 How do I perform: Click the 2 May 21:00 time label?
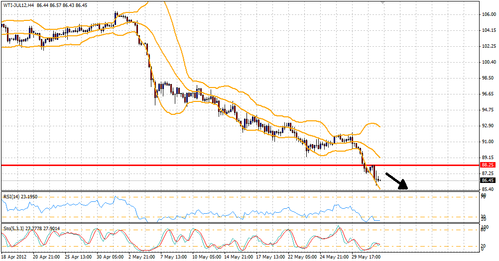click(141, 257)
